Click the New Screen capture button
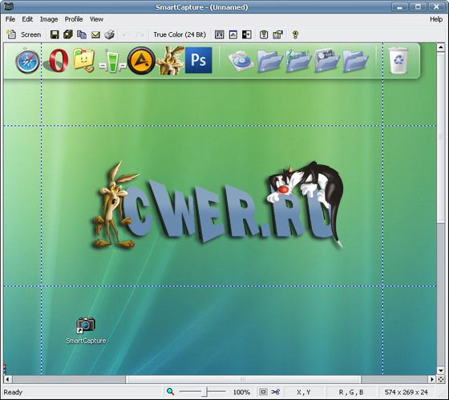The image size is (449, 400). 24,34
